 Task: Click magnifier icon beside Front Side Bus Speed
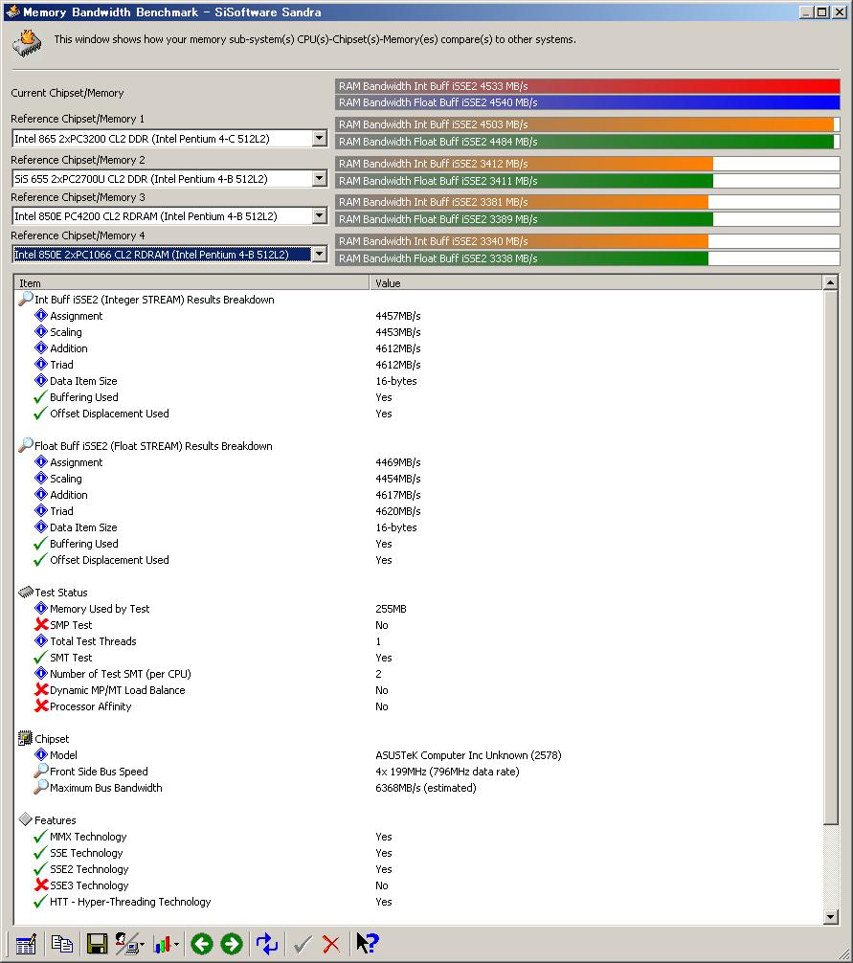[x=41, y=771]
